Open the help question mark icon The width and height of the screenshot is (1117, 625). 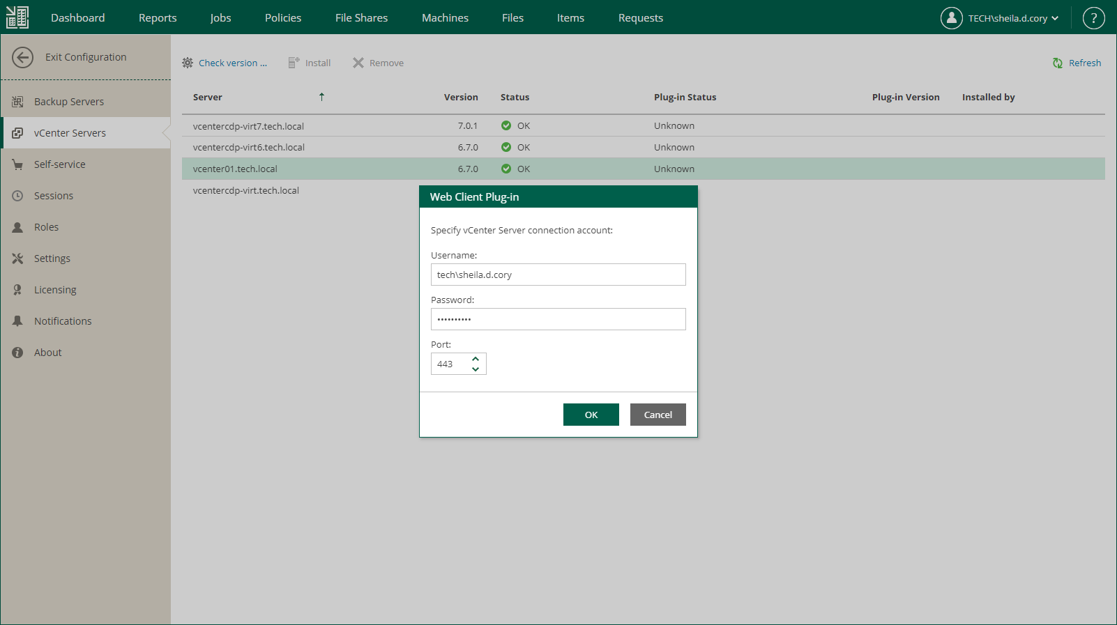1093,18
